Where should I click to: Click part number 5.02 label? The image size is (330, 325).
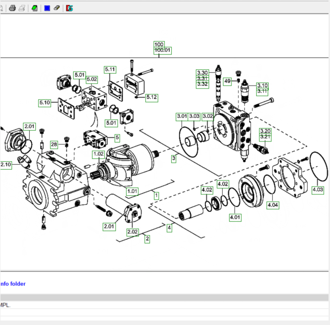(92, 79)
